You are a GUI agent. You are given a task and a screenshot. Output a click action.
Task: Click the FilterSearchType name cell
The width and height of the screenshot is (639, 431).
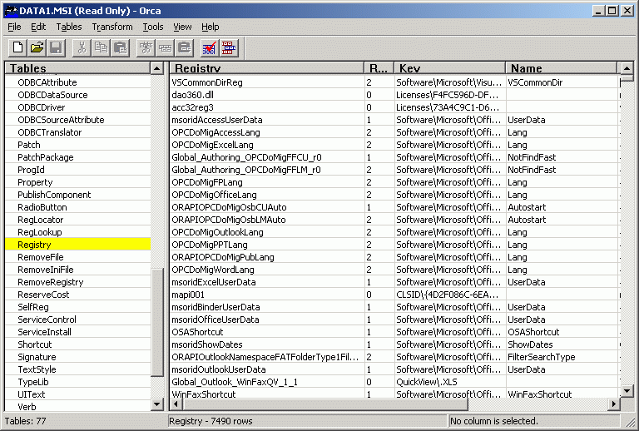click(562, 357)
